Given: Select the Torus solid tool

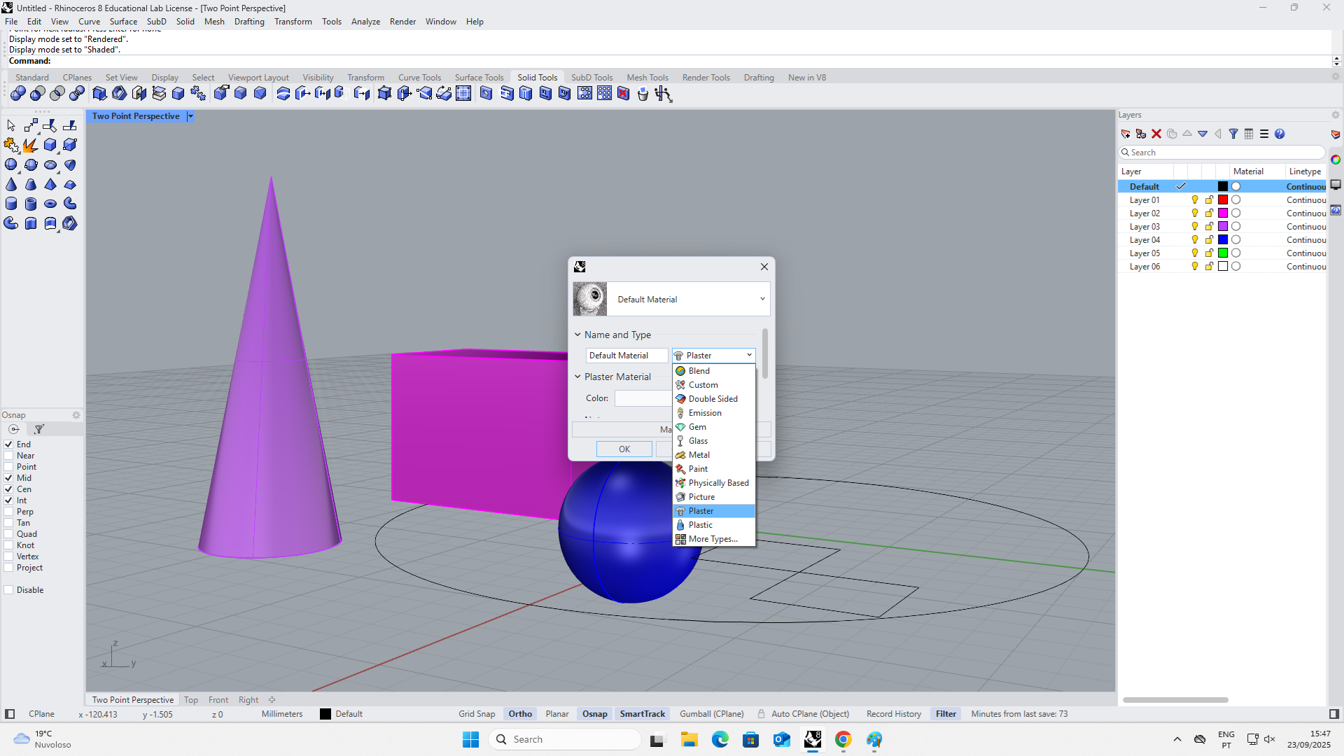Looking at the screenshot, I should click(50, 204).
